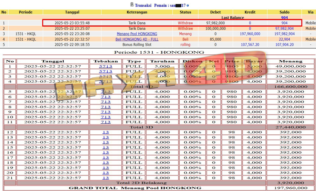
Task: Click the Periode column header
Action: click(x=26, y=12)
